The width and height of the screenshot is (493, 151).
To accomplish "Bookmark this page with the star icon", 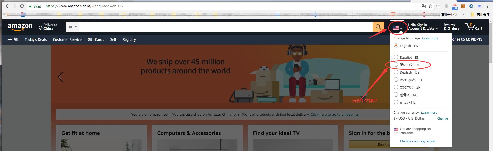I will click(x=430, y=6).
